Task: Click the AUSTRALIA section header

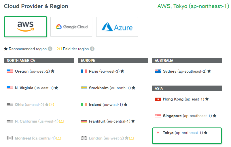Action: coord(187,61)
